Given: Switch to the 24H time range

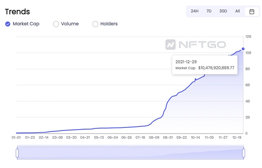Looking at the screenshot, I should click(194, 11).
